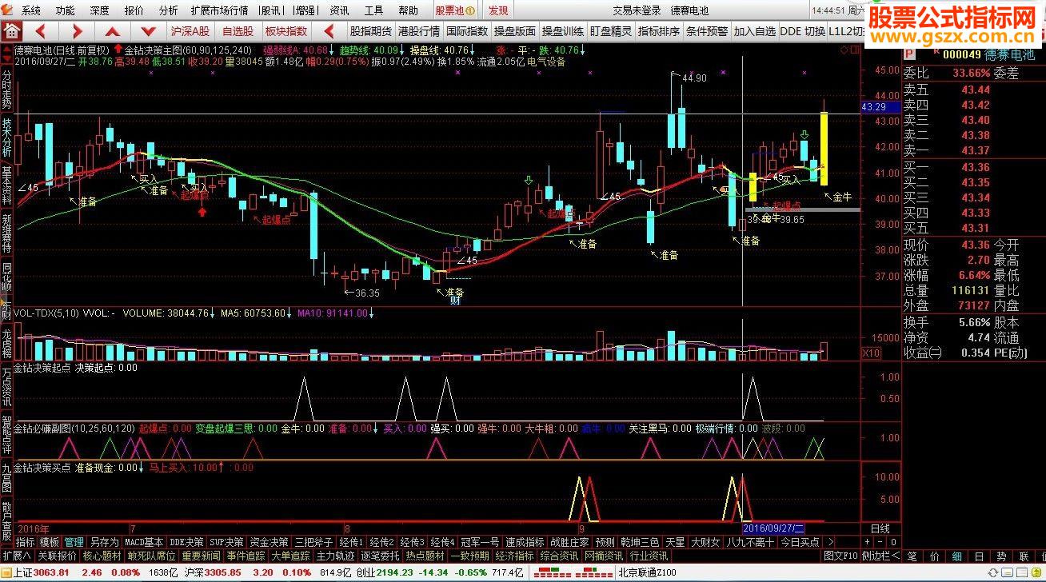Click the DDE 切换 toolbar button
Image resolution: width=1046 pixels, height=582 pixels.
click(803, 31)
